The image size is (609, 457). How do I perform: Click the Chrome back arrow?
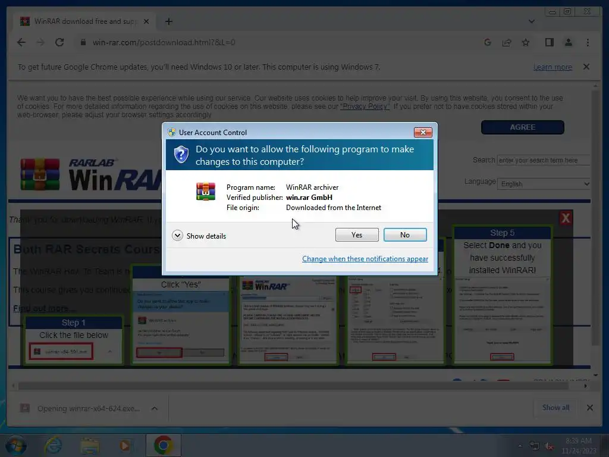click(21, 42)
